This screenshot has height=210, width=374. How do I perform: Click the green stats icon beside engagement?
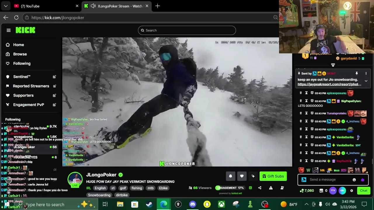[250, 188]
